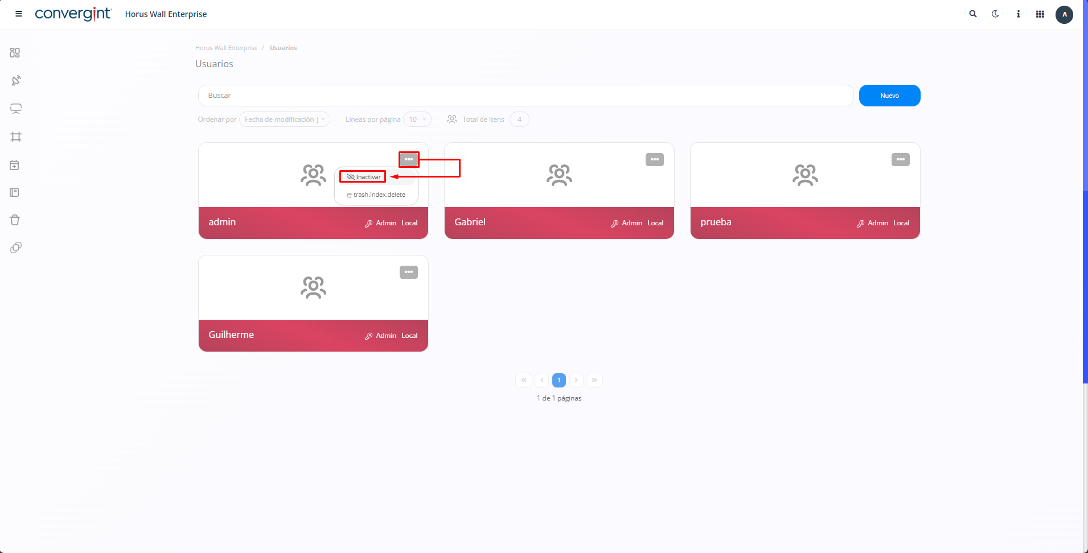Image resolution: width=1088 pixels, height=553 pixels.
Task: Select trash.index.delete option in menu
Action: pos(376,195)
